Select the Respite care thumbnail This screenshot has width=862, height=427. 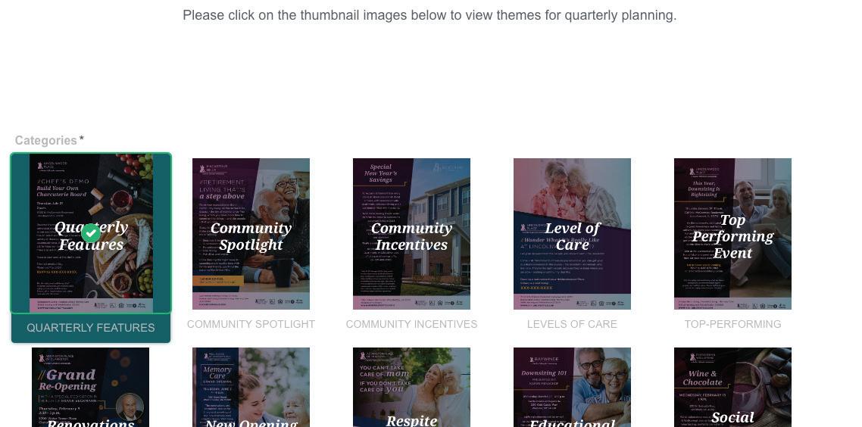(411, 387)
